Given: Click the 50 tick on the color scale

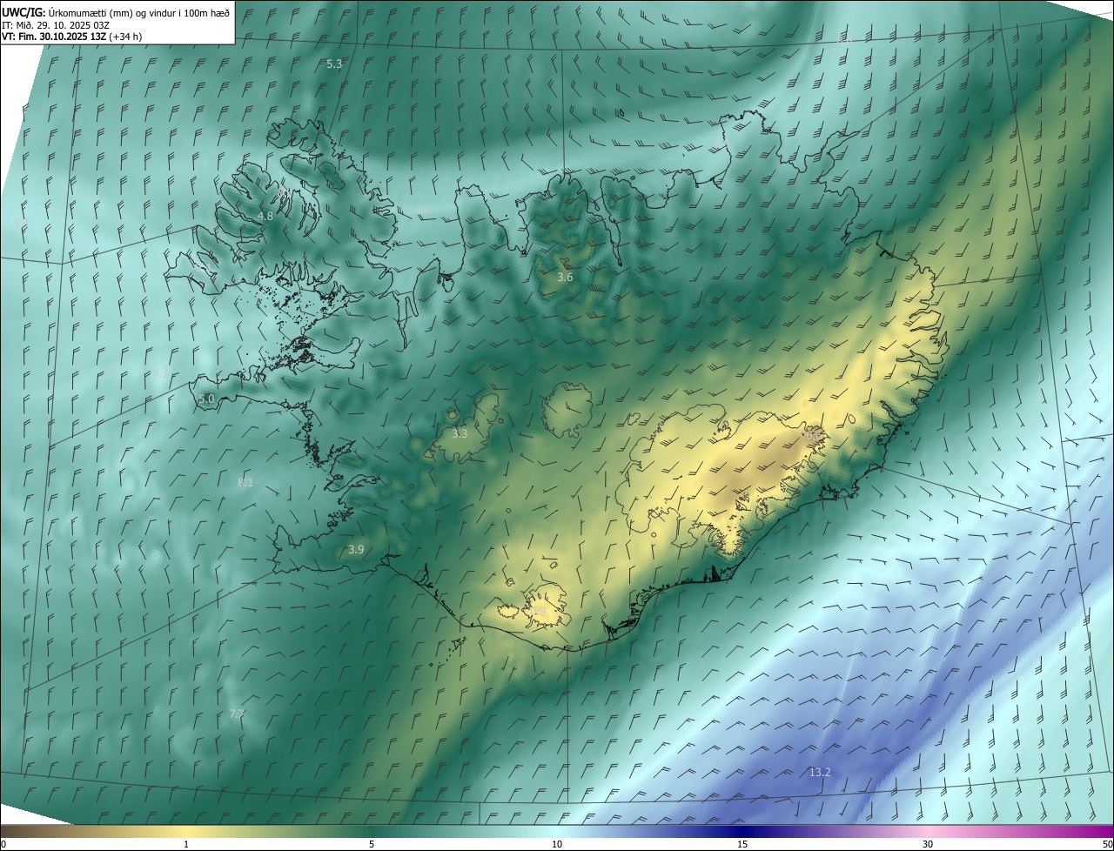Looking at the screenshot, I should (1106, 844).
